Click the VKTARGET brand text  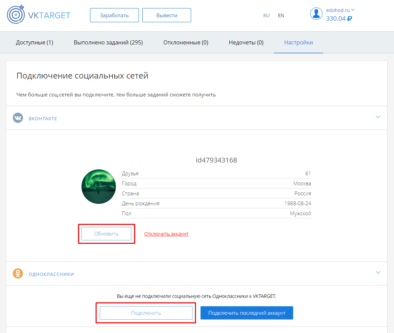pos(49,15)
